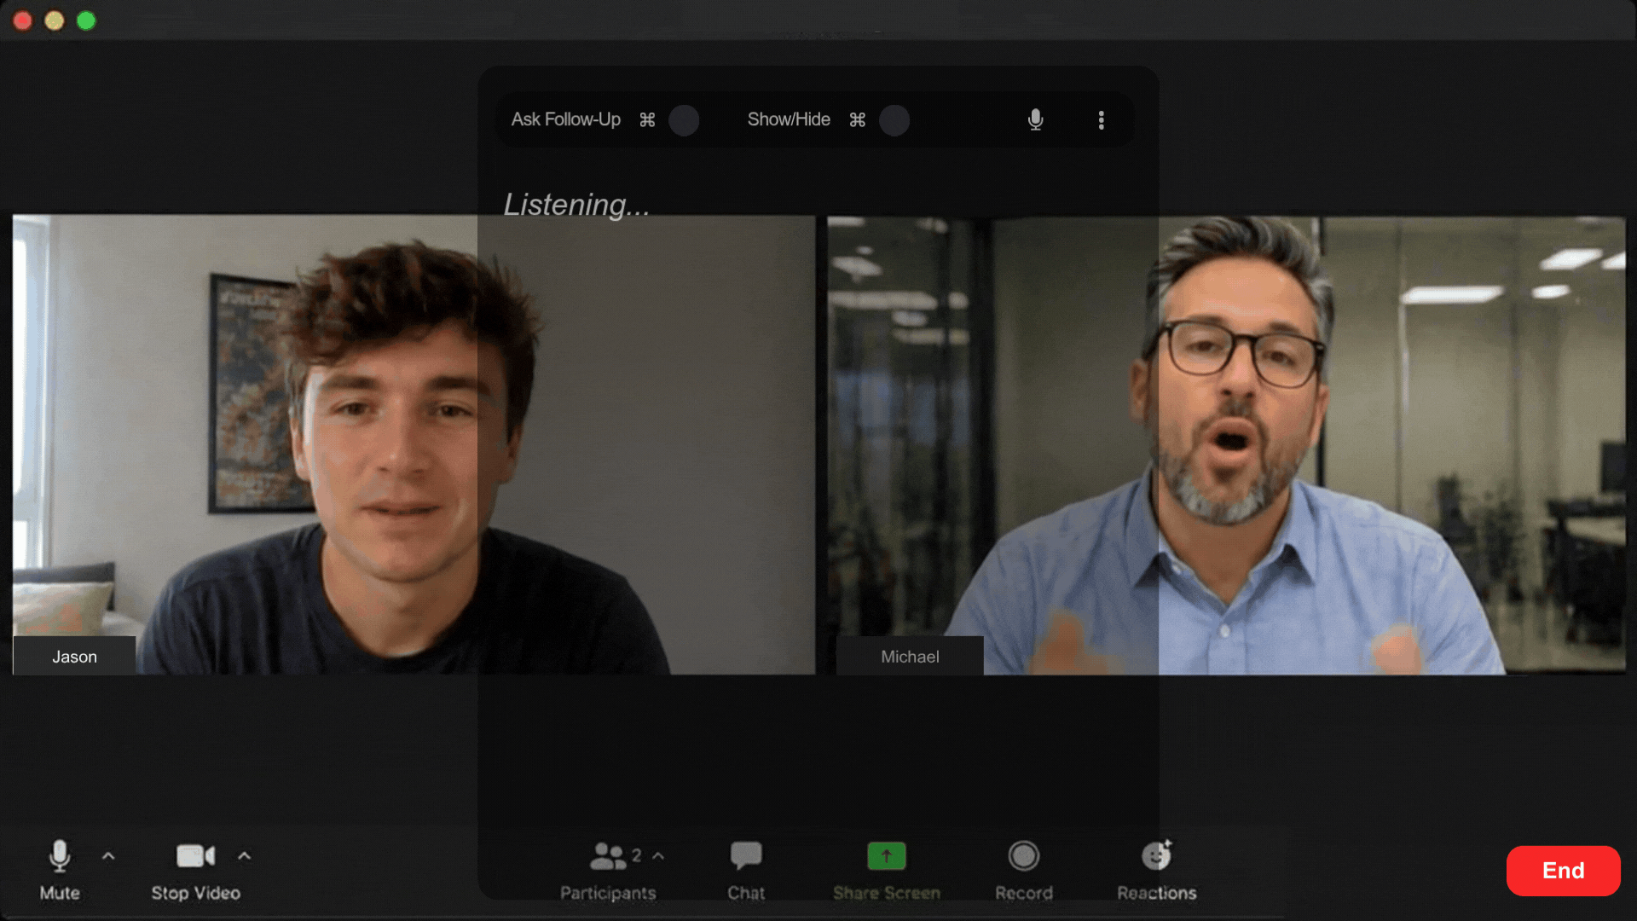Click Ask Follow-Up in the overlay bar
The image size is (1637, 921).
point(566,119)
